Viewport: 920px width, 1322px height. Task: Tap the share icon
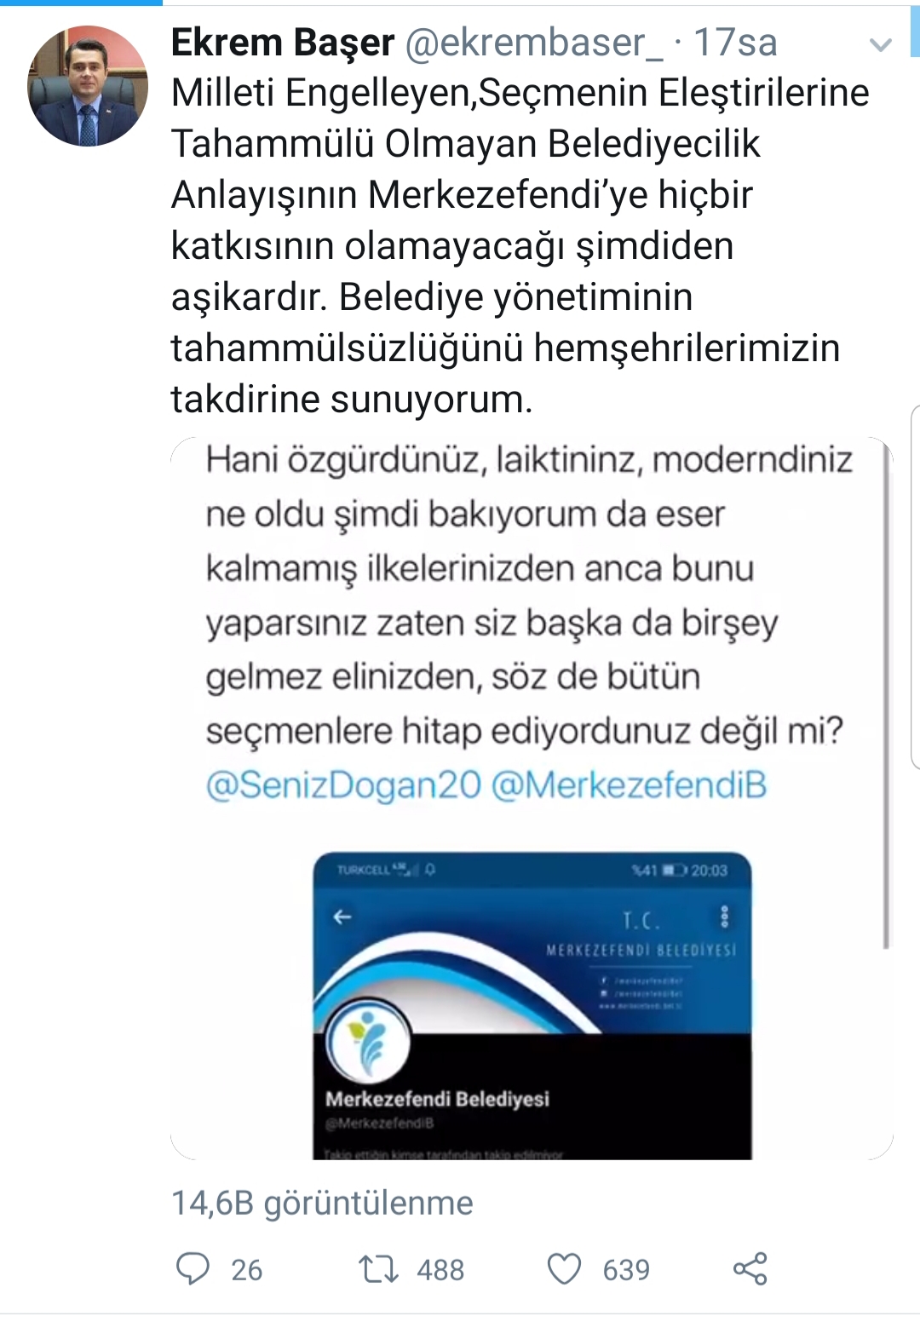point(750,1269)
